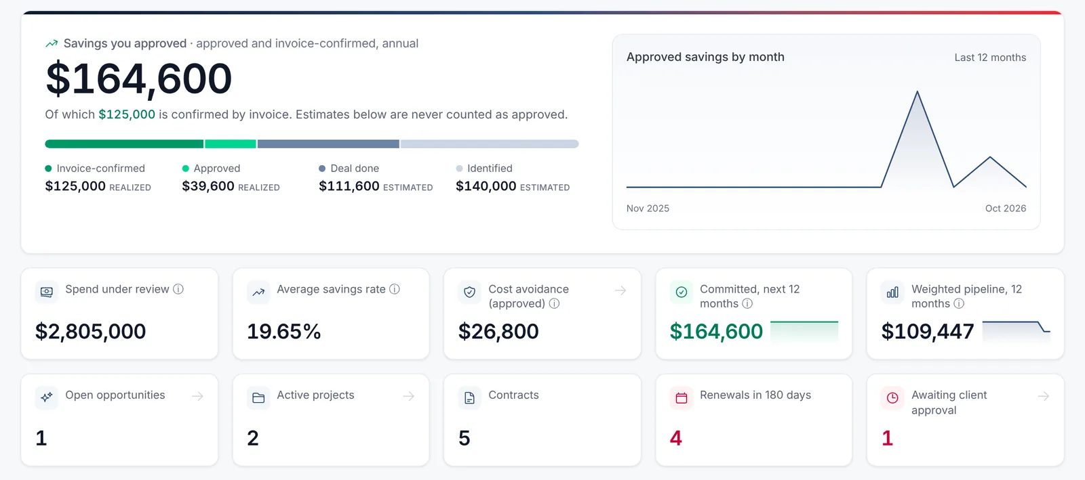The image size is (1085, 480).
Task: Click the Active projects folder icon
Action: [x=258, y=397]
